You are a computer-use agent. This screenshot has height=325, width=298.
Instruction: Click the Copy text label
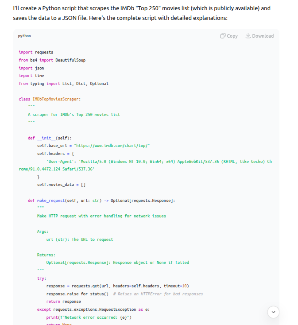[232, 36]
